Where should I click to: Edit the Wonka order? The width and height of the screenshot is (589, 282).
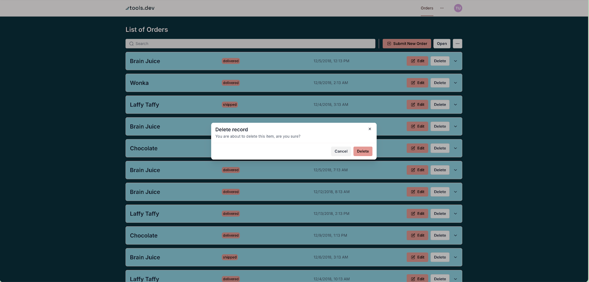click(417, 83)
